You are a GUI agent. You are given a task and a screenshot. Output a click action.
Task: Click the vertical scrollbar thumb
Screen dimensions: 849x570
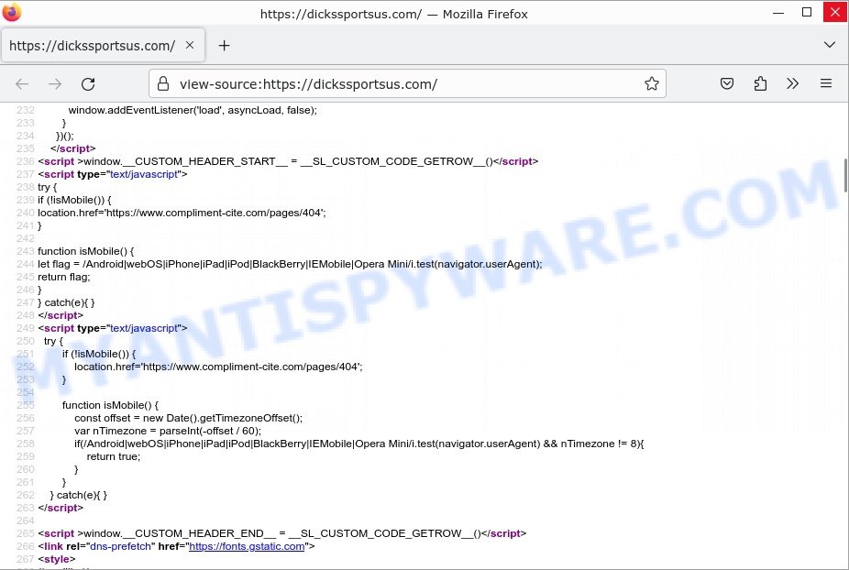pos(845,175)
